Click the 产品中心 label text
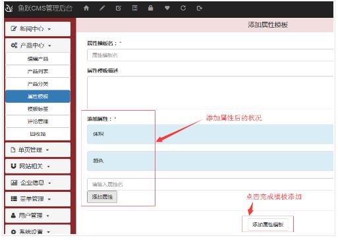Viewport: 338px width, 240px height. (x=32, y=45)
